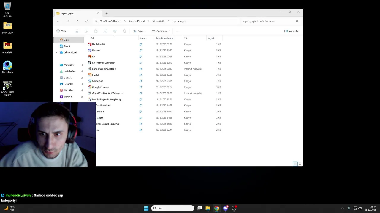
Task: Switch to details list view icon
Action: point(295,164)
